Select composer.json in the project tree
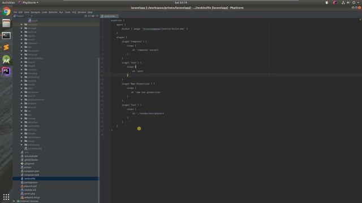The height and width of the screenshot is (203, 362). click(32, 171)
